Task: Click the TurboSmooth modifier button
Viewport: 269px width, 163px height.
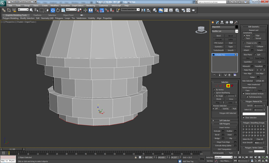Action: coord(218,50)
